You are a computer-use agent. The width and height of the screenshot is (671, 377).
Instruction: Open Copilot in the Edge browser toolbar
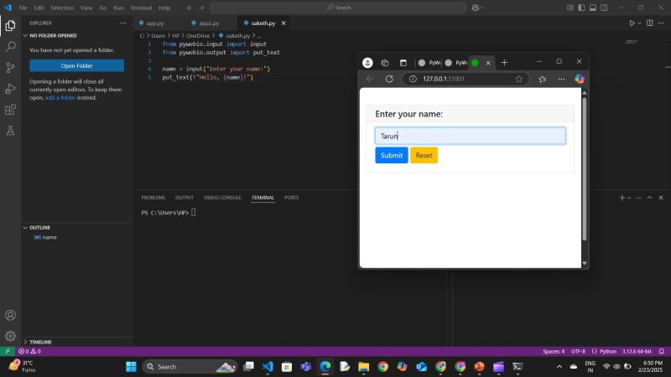pyautogui.click(x=580, y=79)
